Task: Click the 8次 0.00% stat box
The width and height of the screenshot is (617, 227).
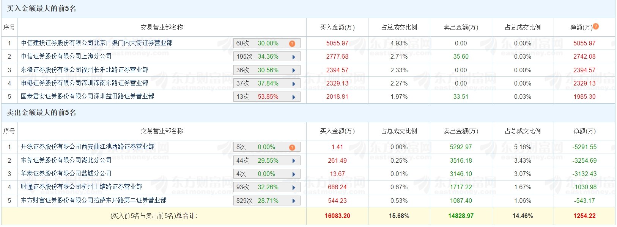Action: pyautogui.click(x=267, y=147)
